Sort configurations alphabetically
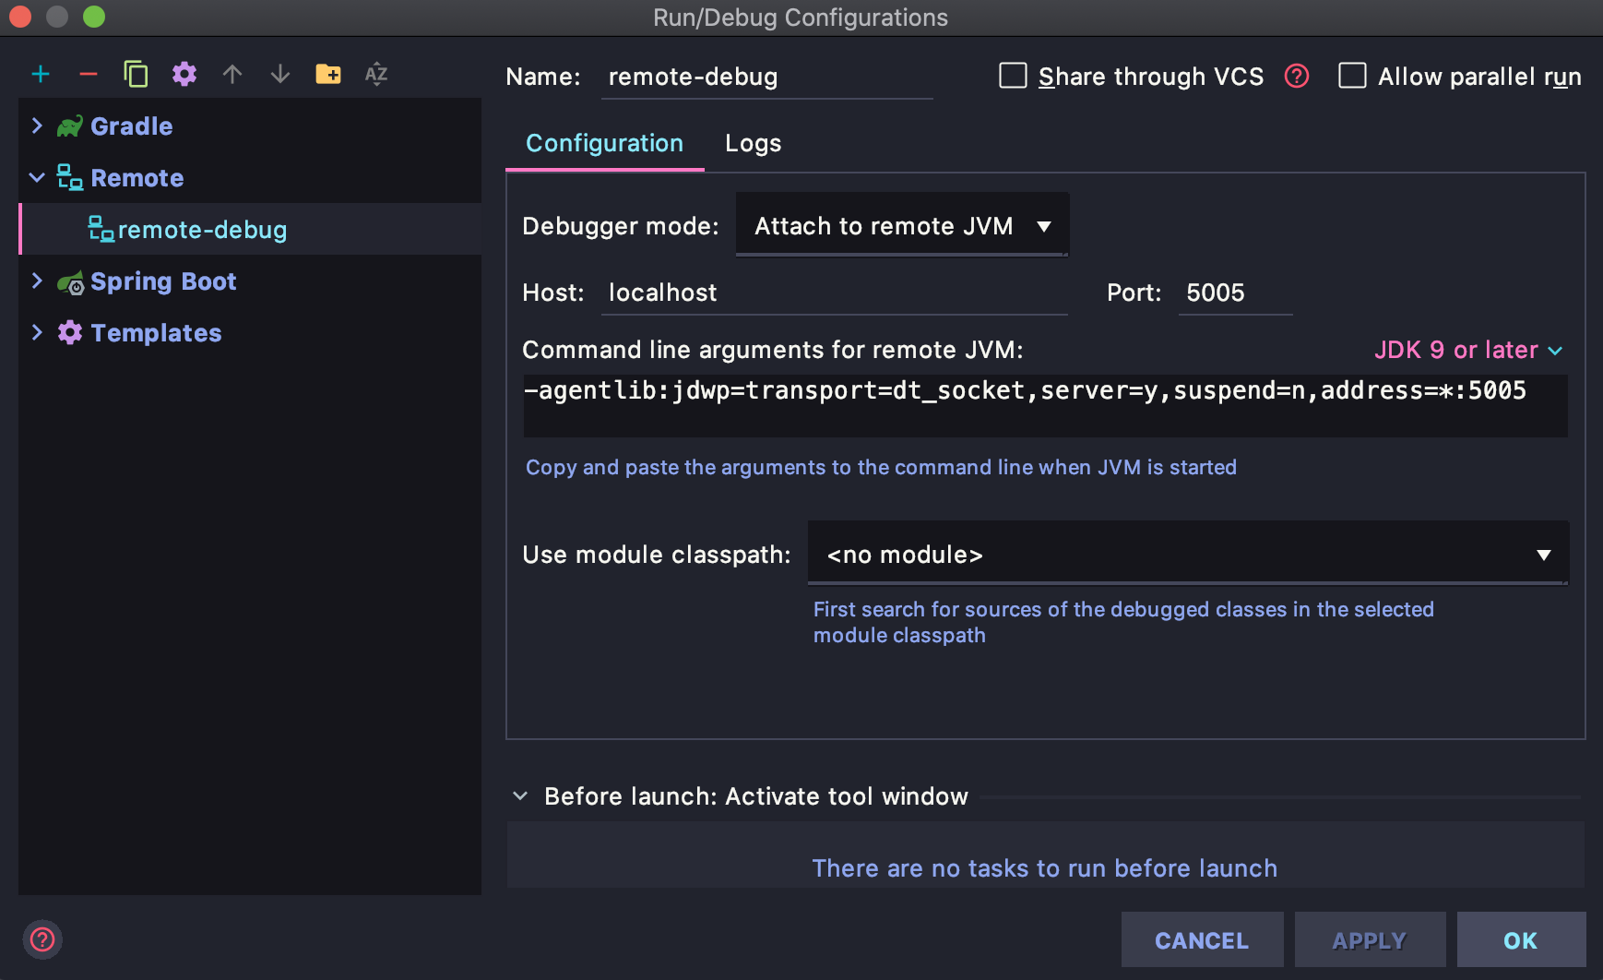The image size is (1603, 980). tap(376, 75)
